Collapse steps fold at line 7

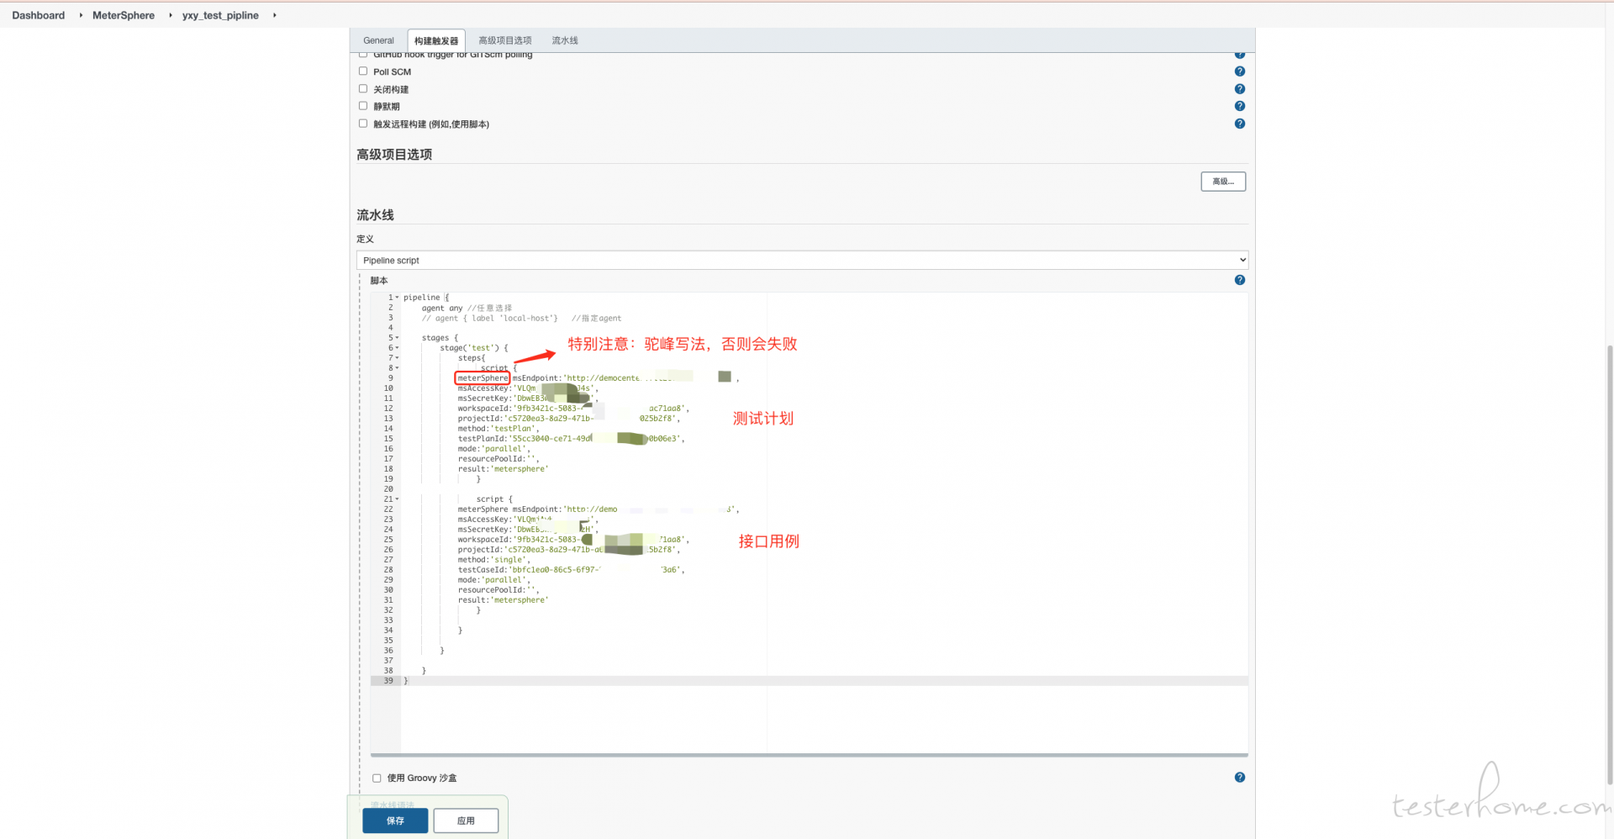tap(398, 358)
